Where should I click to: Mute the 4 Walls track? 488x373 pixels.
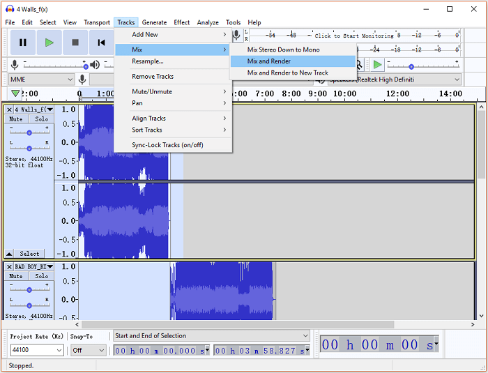[17, 119]
